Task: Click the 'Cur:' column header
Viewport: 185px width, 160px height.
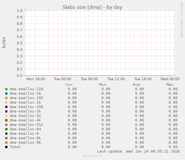Action: (70, 85)
